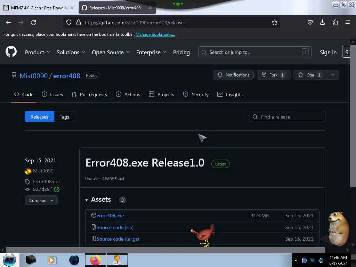Viewport: 356px width, 267px height.
Task: Expand the Open Source menu
Action: [111, 52]
